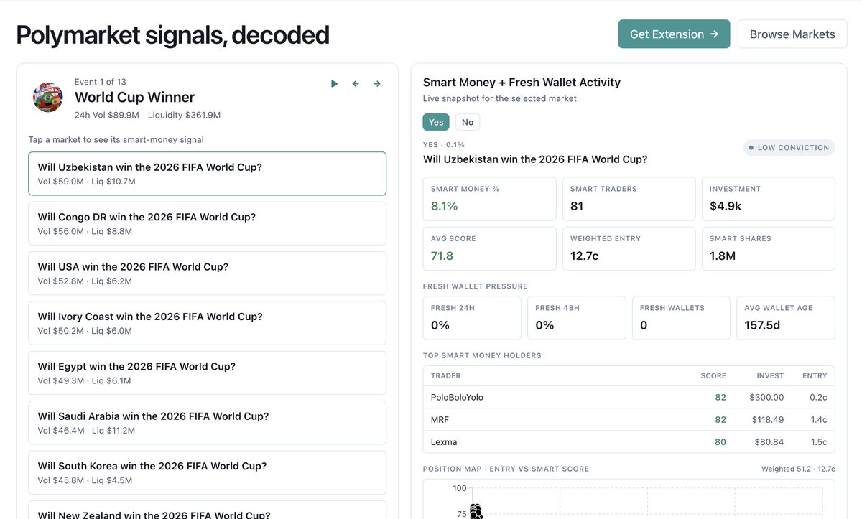Image resolution: width=862 pixels, height=519 pixels.
Task: Select the Egypt World Cup market
Action: (x=207, y=373)
